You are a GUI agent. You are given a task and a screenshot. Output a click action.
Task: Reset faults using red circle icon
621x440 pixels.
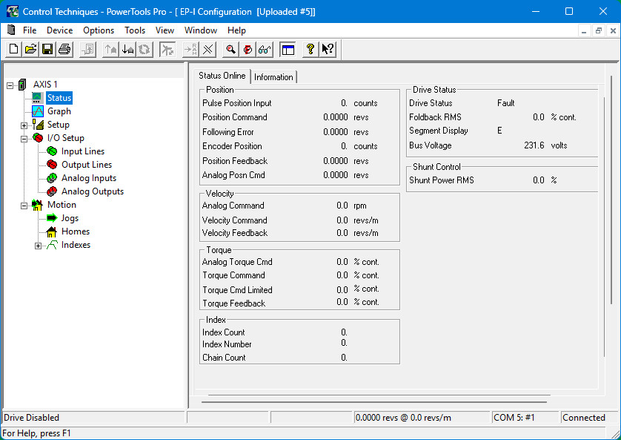click(248, 50)
